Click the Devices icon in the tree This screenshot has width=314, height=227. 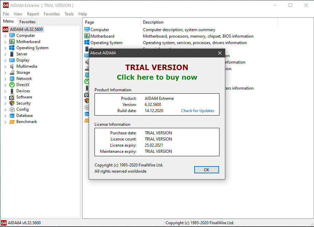[12, 91]
